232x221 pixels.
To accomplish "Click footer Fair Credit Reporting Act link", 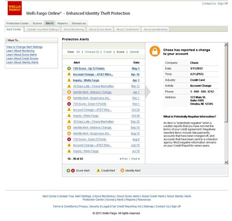I will coord(126,206).
